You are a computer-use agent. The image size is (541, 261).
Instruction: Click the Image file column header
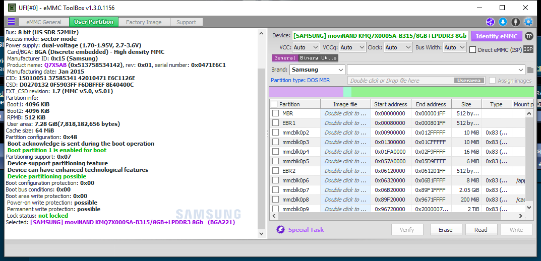click(345, 104)
